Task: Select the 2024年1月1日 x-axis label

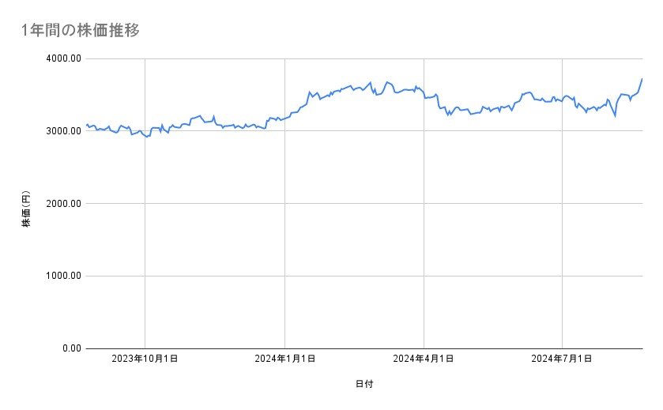Action: coord(285,359)
